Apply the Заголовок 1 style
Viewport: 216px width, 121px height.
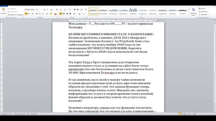click(113, 11)
